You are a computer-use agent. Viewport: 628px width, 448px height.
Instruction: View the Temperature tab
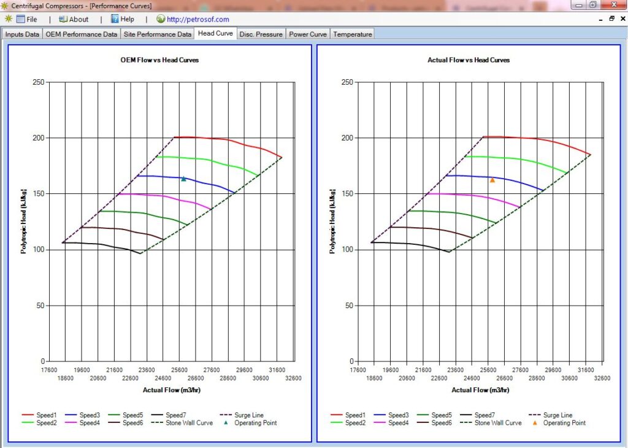tap(352, 34)
